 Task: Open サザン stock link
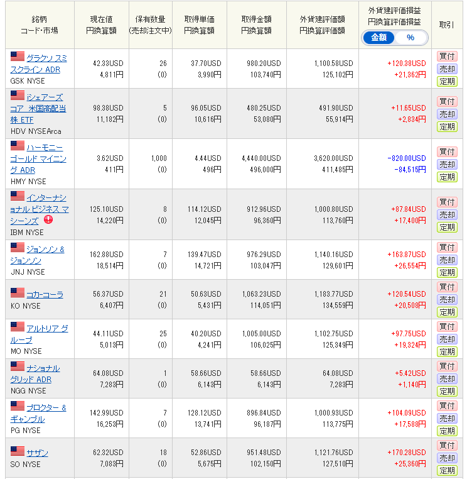[37, 453]
